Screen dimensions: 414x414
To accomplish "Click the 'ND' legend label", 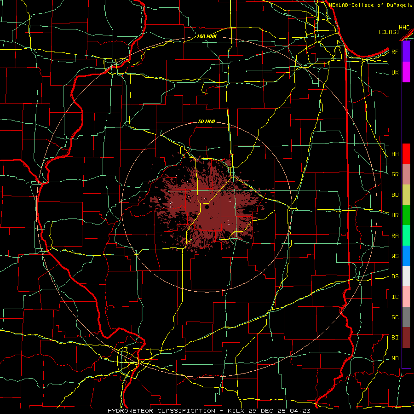I will tap(395, 358).
